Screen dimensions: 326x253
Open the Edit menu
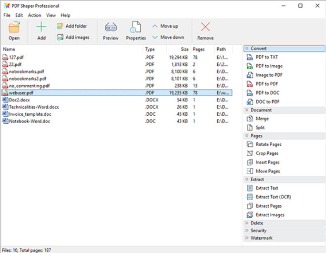click(19, 15)
